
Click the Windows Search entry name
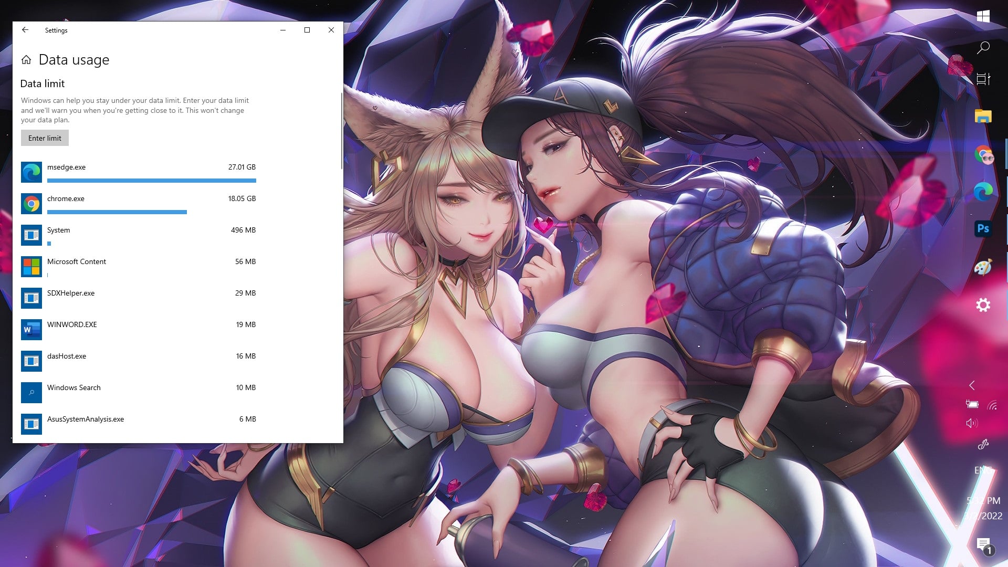point(74,387)
